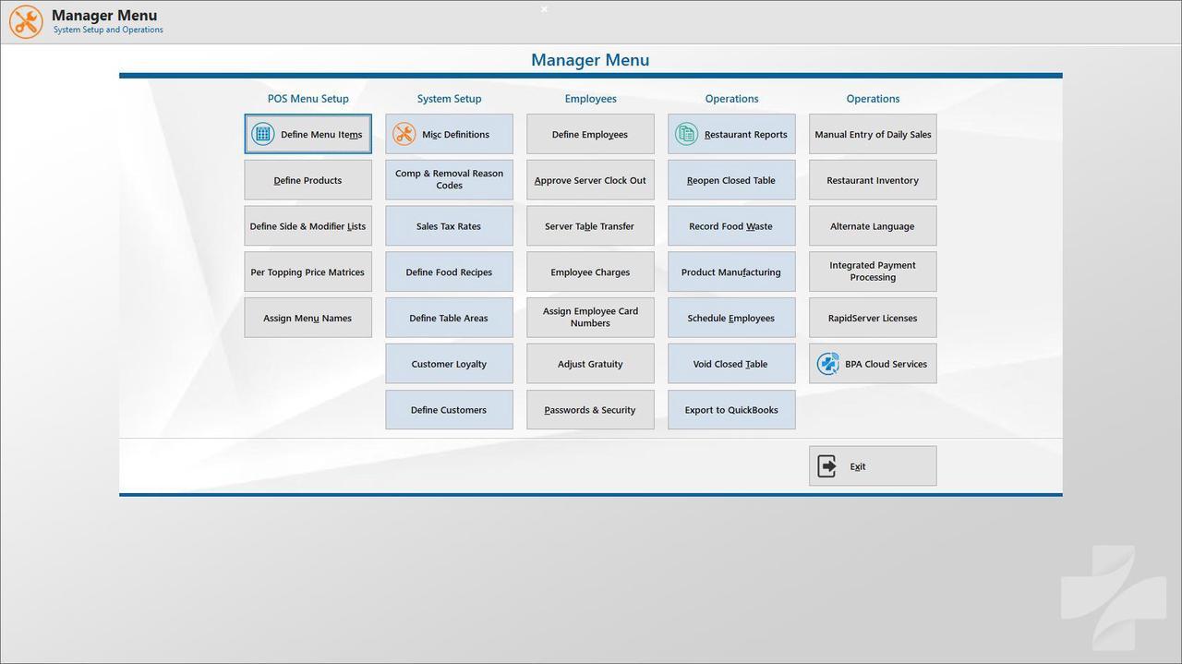The width and height of the screenshot is (1182, 664).
Task: Click the Define Menu Items grid icon
Action: [x=263, y=134]
